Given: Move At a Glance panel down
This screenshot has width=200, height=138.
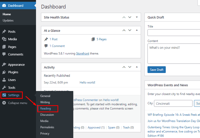Looking at the screenshot, I should [130, 30].
